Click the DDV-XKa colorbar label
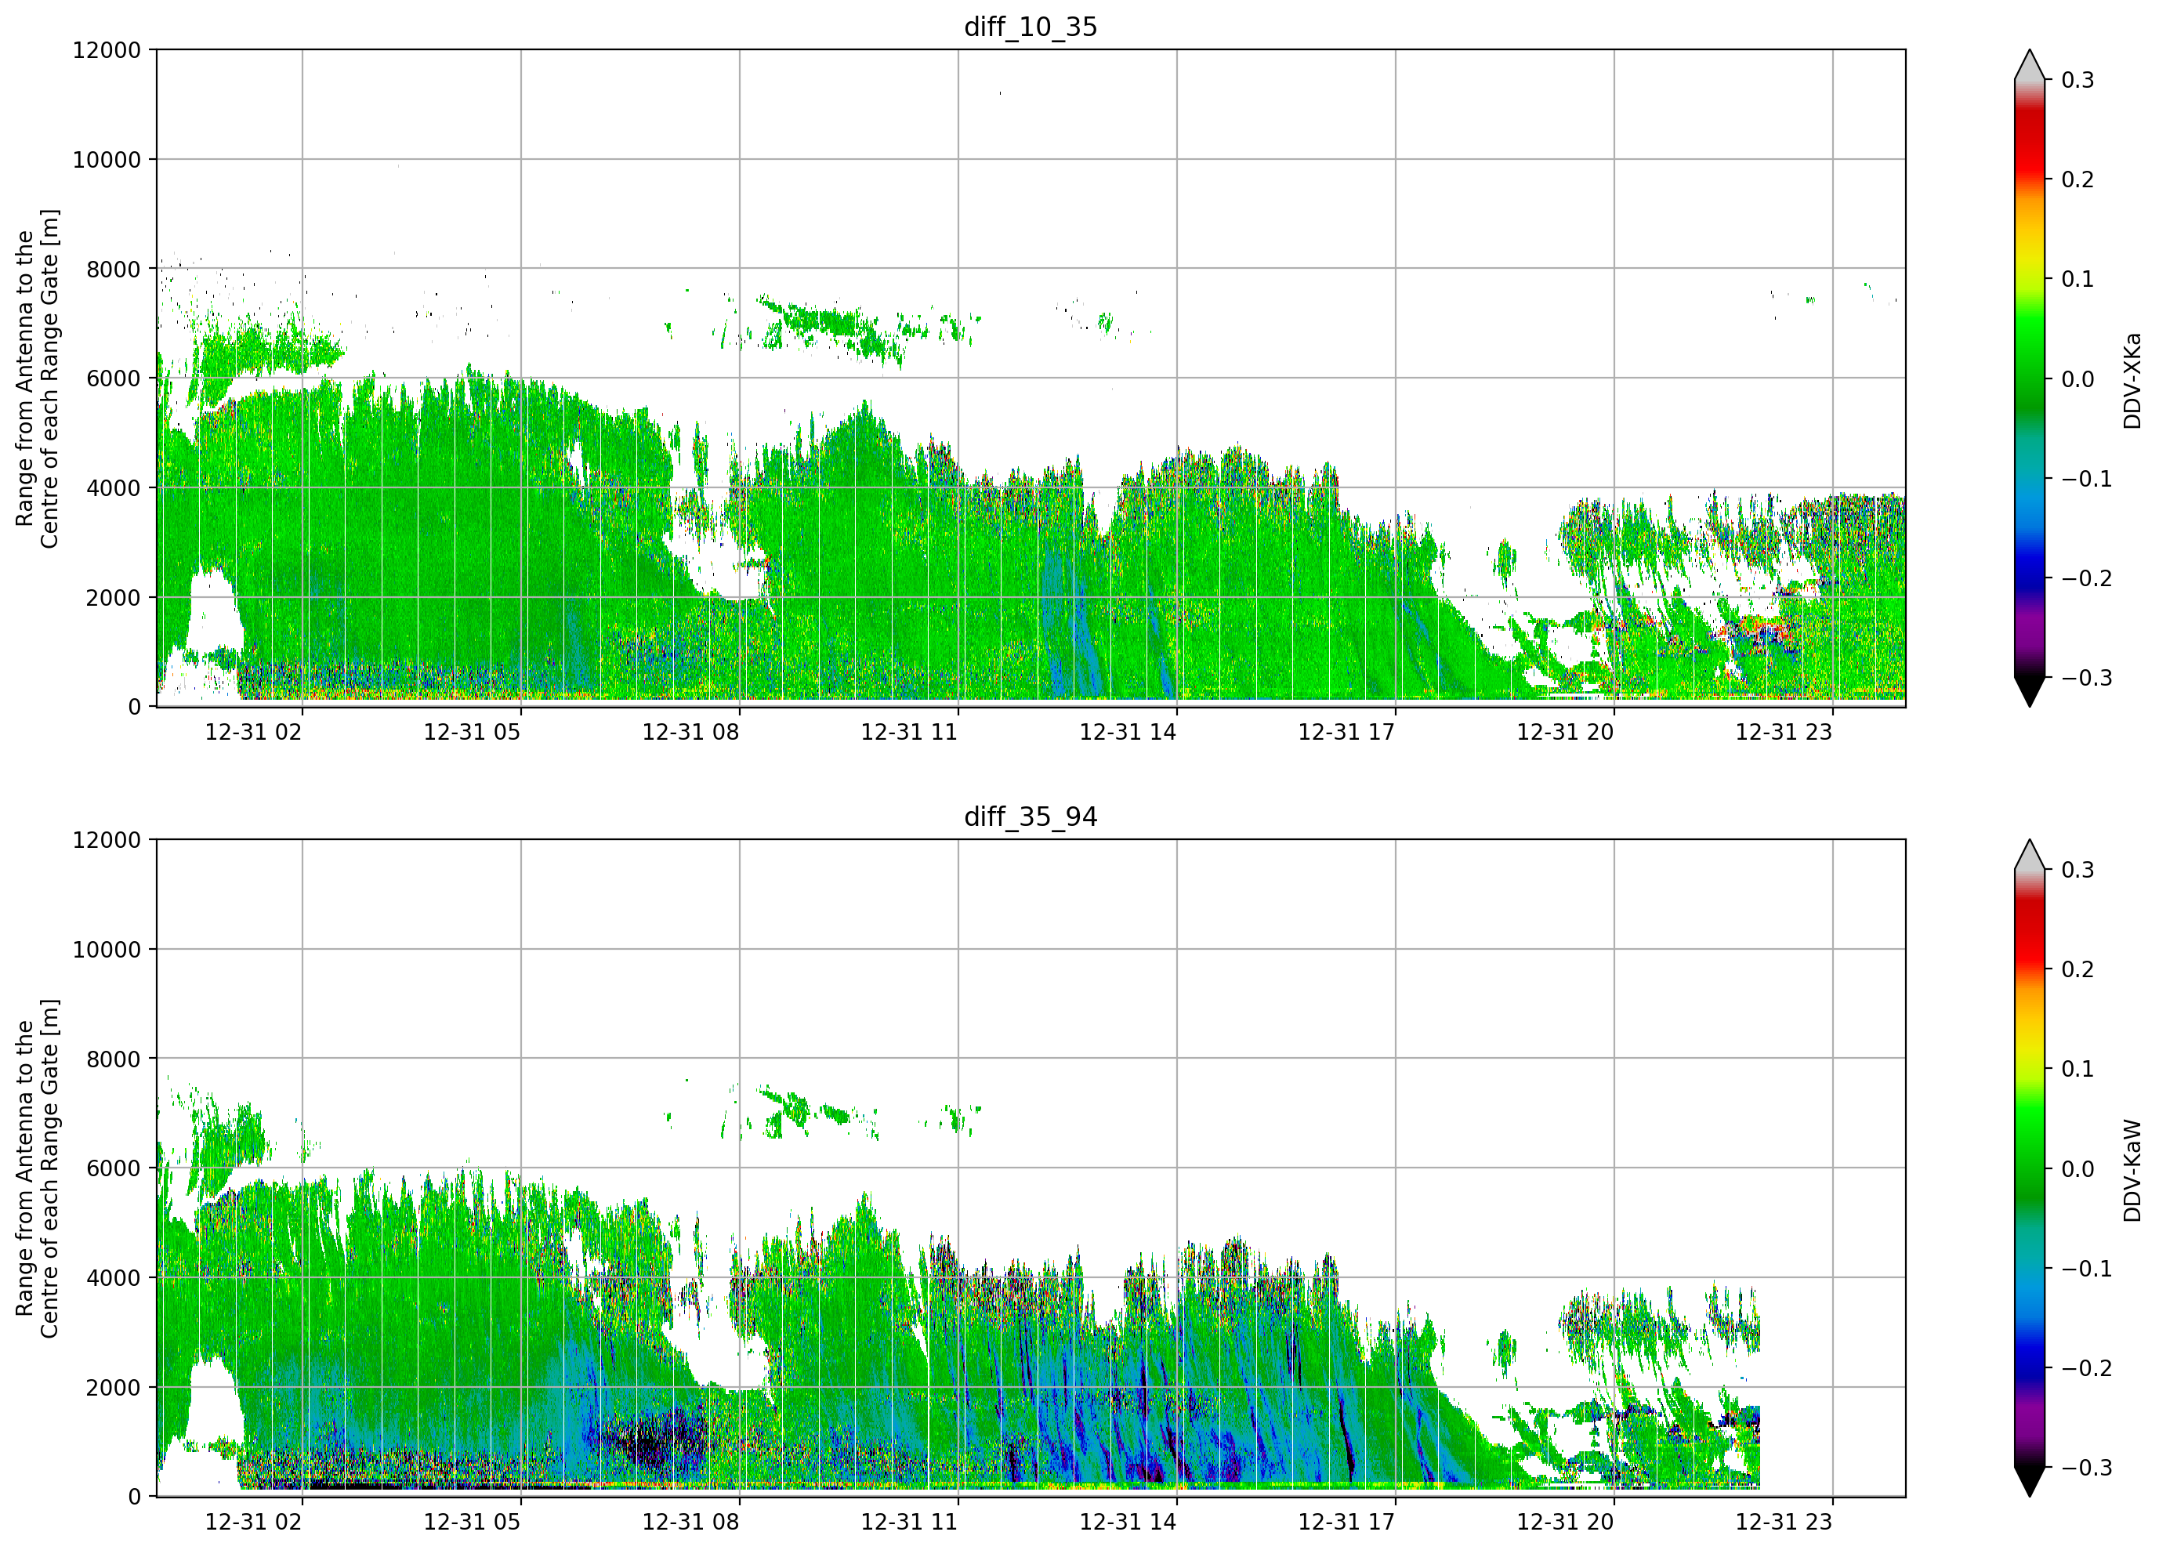The image size is (2159, 1550). [2132, 380]
